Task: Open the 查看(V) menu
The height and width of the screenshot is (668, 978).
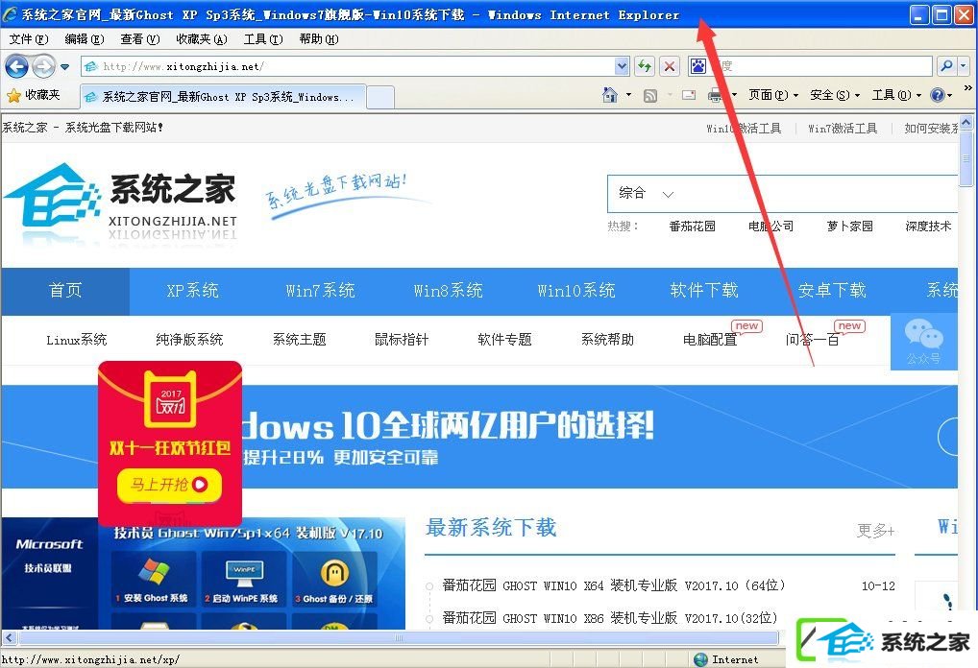Action: (x=139, y=39)
